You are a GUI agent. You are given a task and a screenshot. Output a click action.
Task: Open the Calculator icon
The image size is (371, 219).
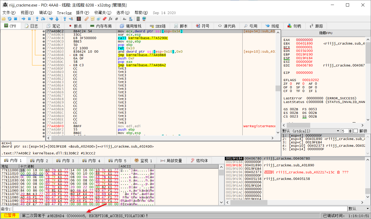coord(138,19)
